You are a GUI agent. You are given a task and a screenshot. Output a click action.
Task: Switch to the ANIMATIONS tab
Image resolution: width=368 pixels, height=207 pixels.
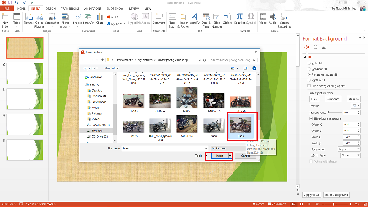(x=93, y=8)
